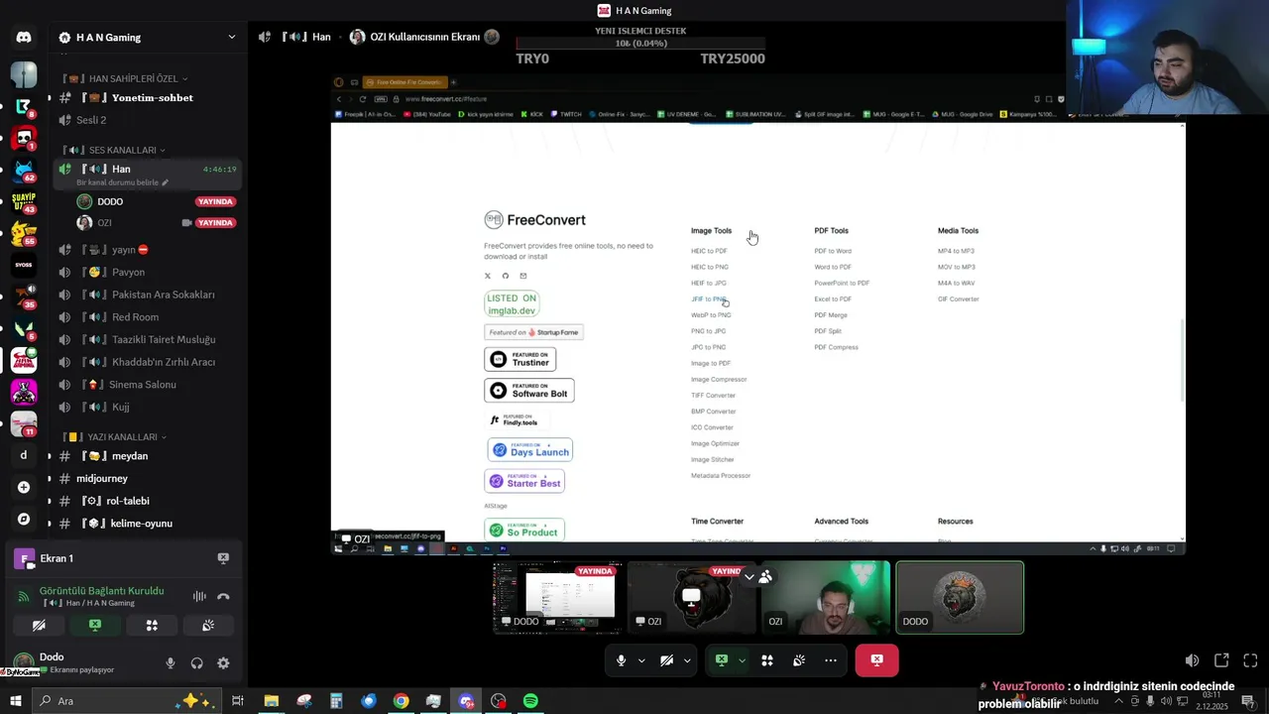Click YAYINDA badge beside DODO
This screenshot has width=1269, height=714.
(215, 201)
